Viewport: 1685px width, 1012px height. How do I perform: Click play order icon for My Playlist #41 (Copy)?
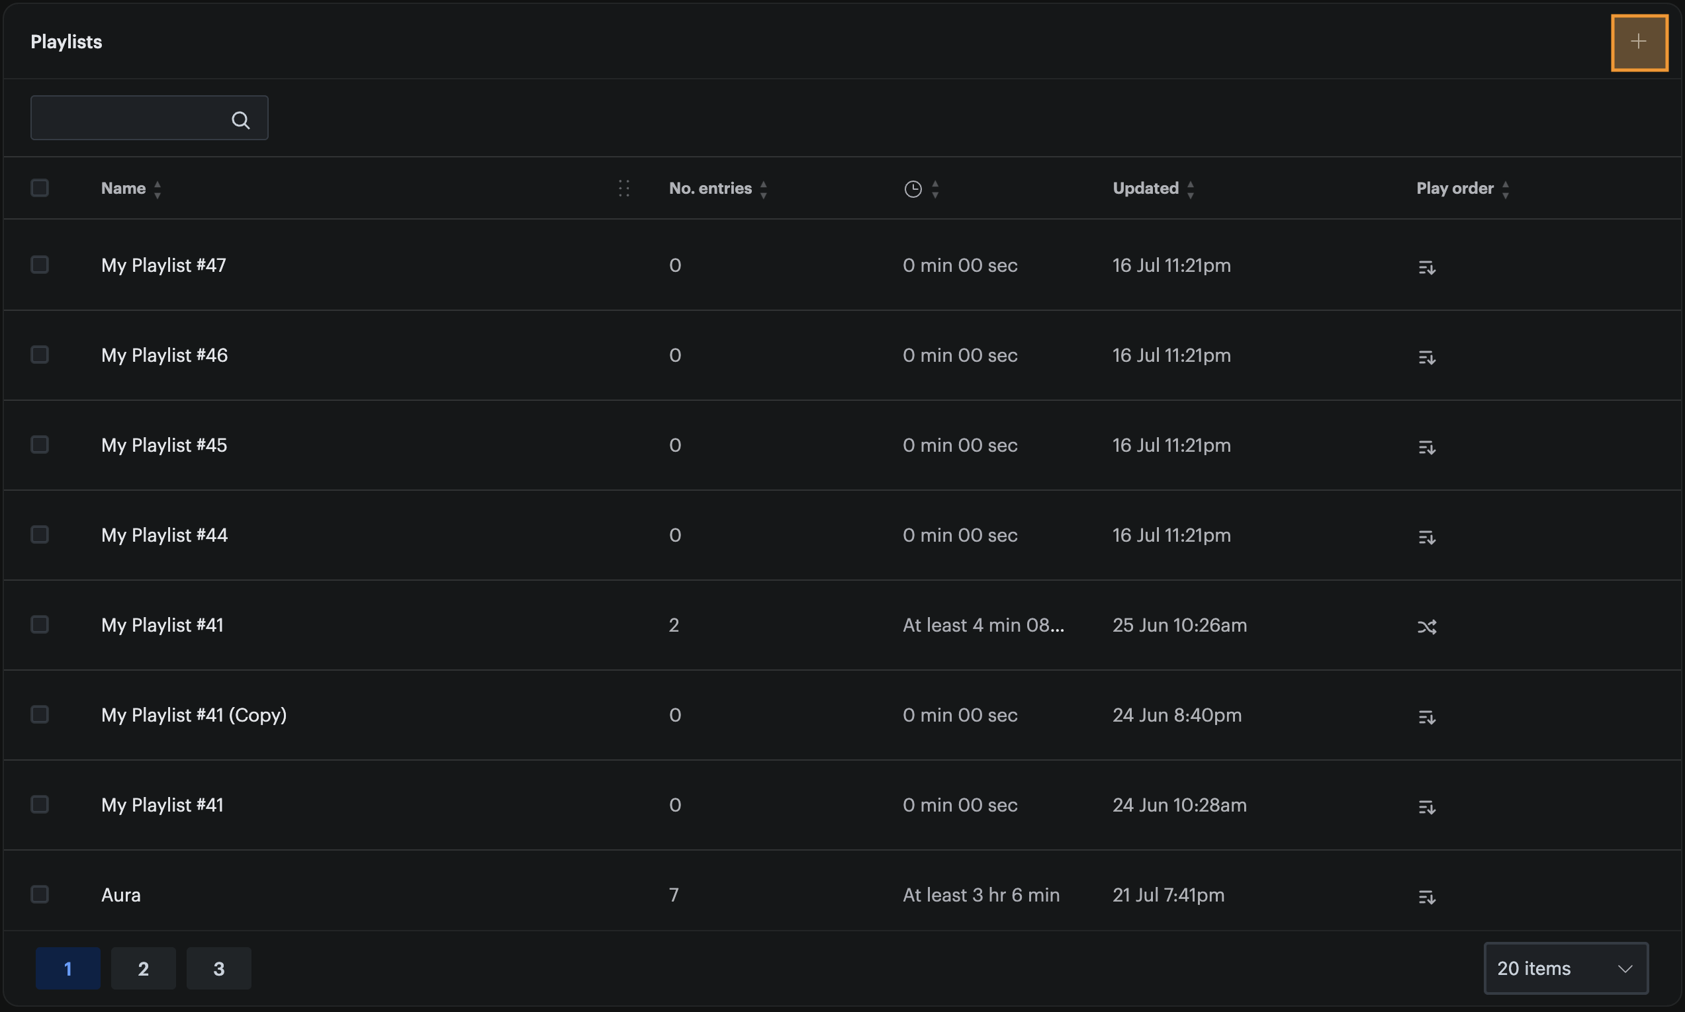(x=1426, y=716)
